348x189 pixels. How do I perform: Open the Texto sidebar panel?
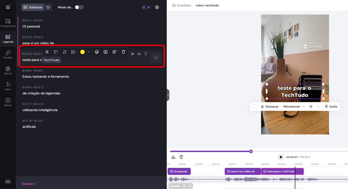[8, 86]
